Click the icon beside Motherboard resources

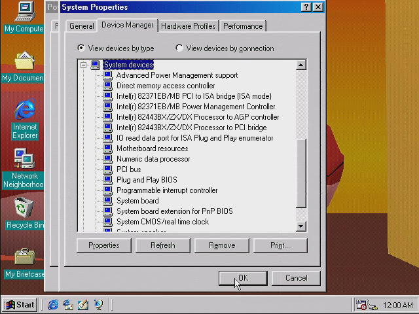pos(107,148)
